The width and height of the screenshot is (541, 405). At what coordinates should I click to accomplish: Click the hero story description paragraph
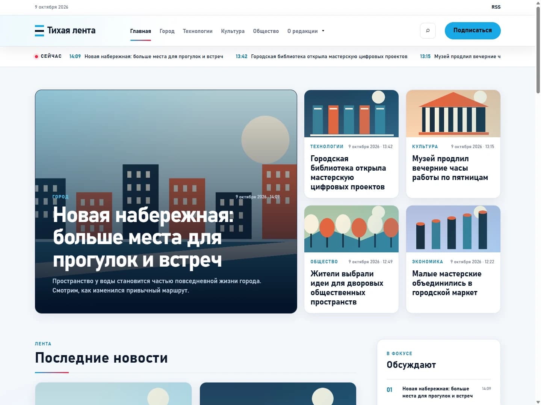(x=157, y=286)
